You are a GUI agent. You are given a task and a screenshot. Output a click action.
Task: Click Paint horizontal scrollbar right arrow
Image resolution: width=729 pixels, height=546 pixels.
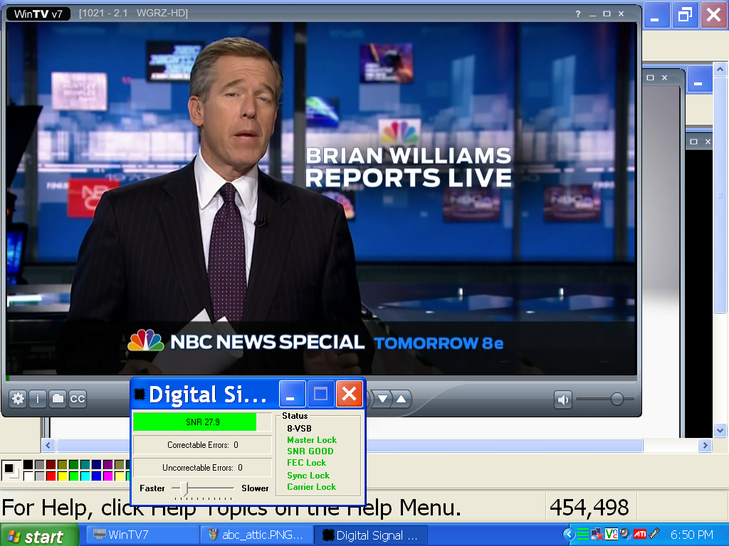(706, 445)
